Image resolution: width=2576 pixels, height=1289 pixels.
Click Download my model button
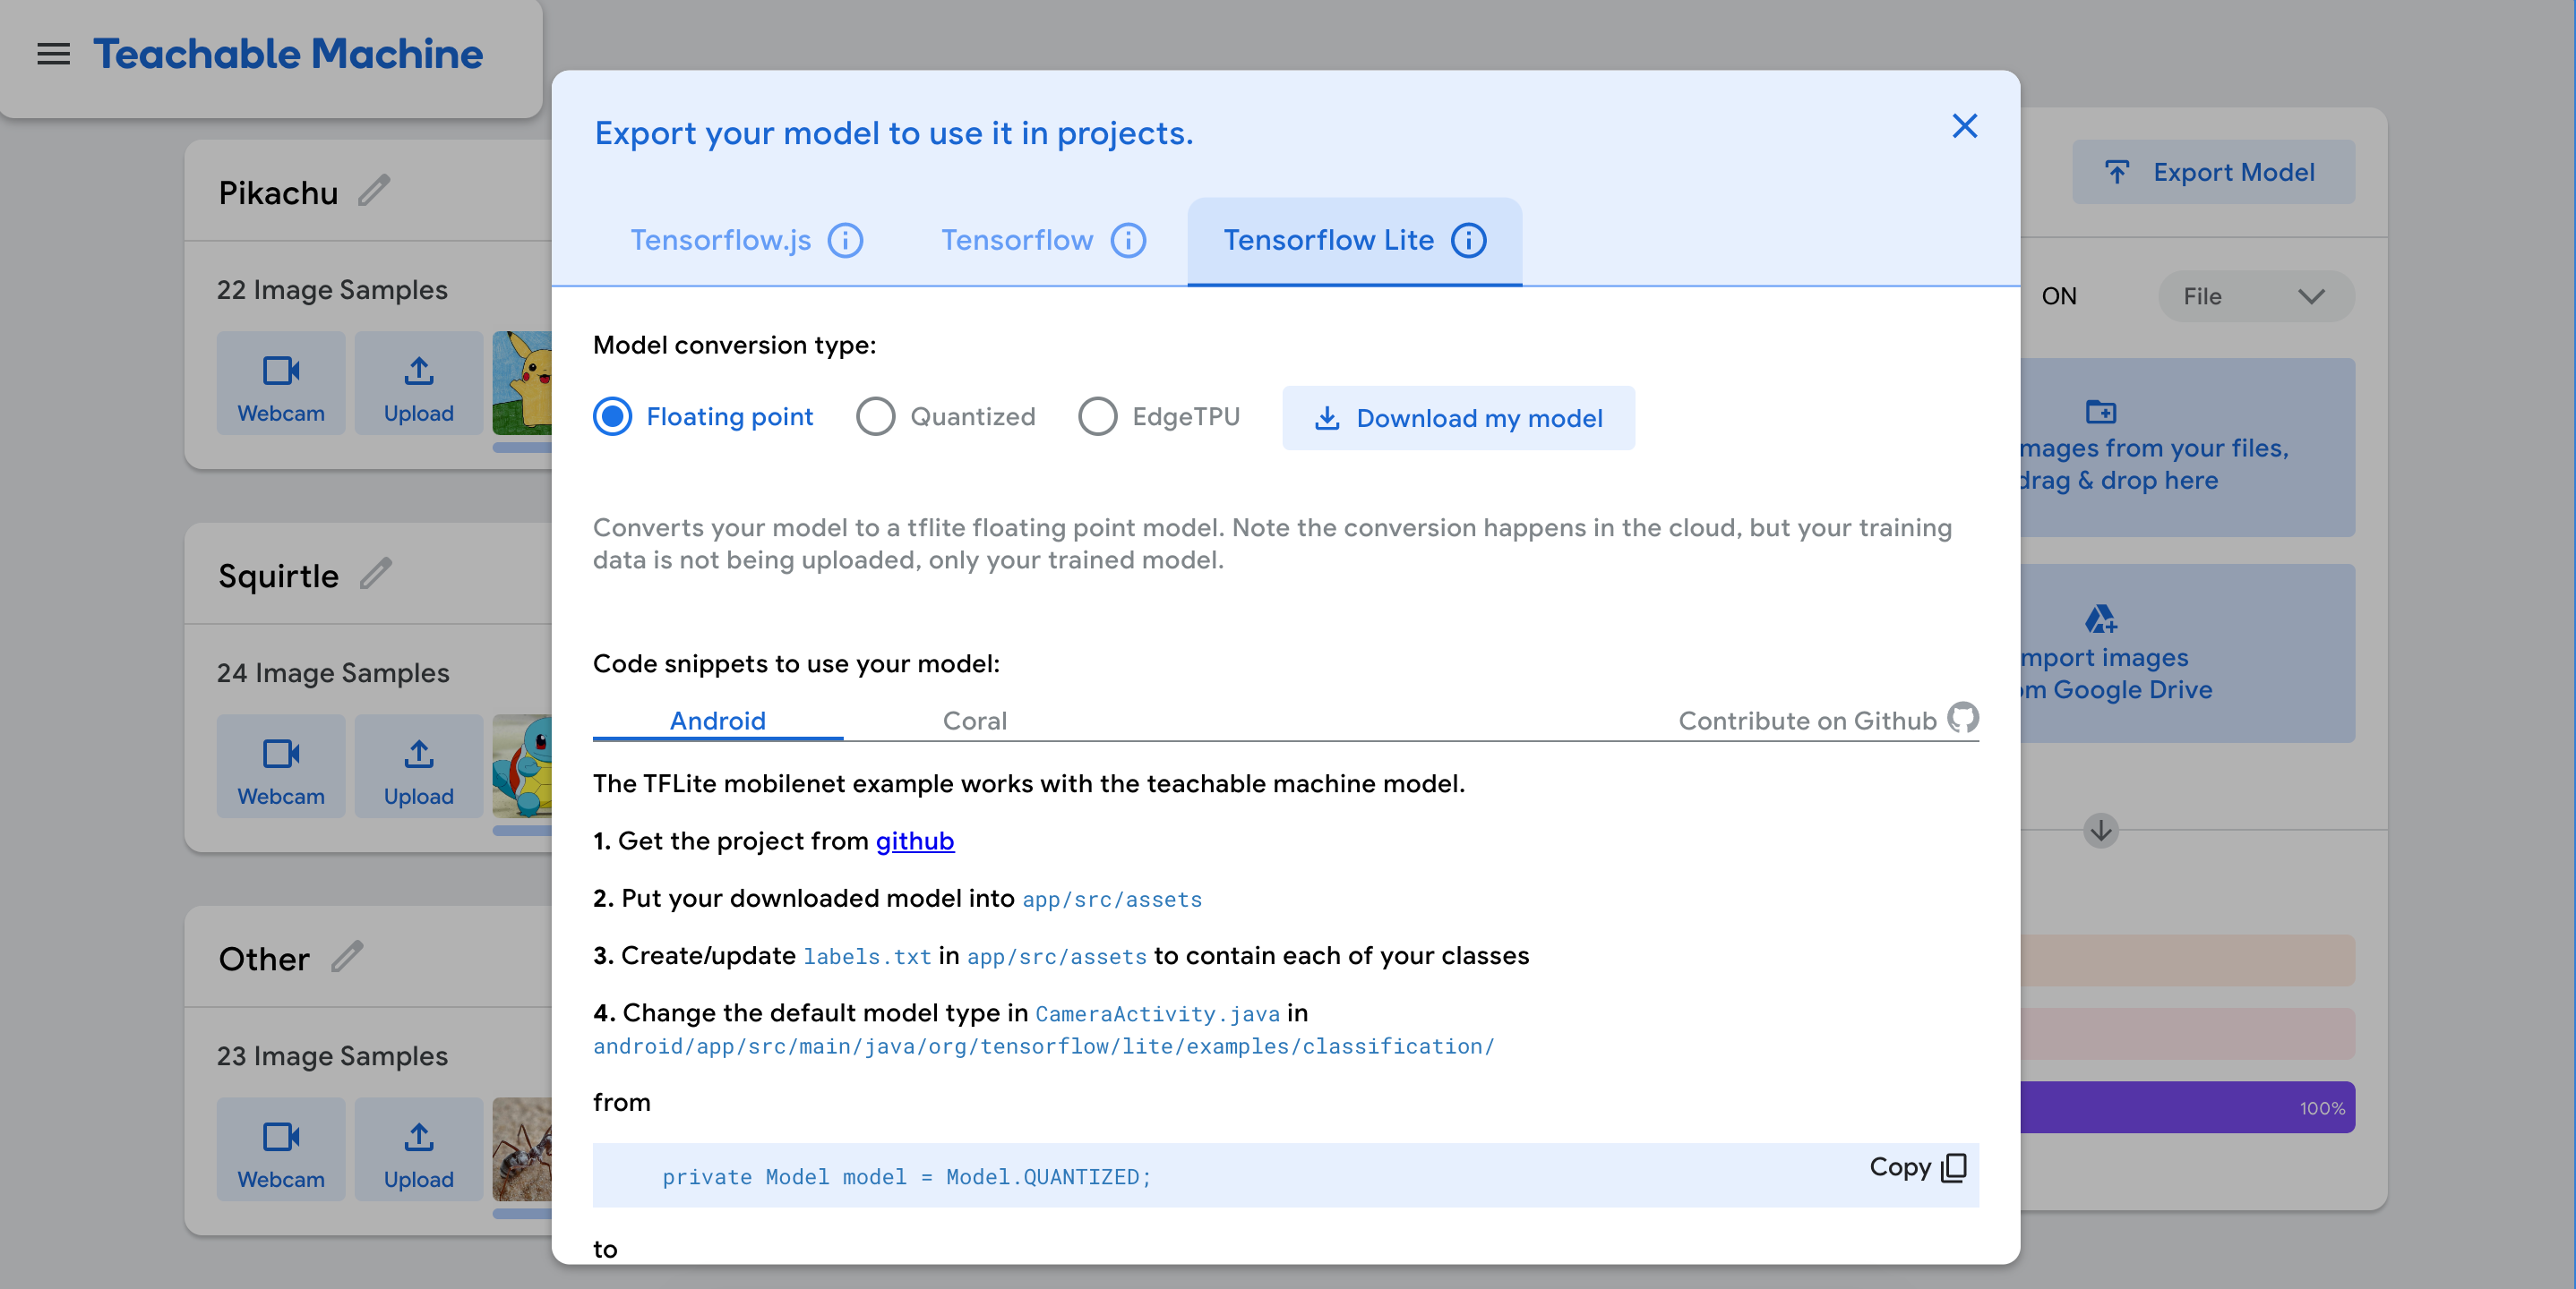point(1458,419)
